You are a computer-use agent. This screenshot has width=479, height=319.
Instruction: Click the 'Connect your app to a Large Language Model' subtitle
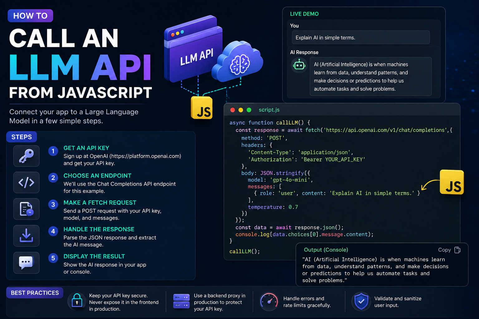74,116
